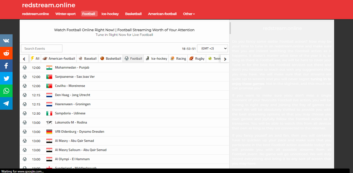The width and height of the screenshot is (353, 173).
Task: Share page on Reddit
Action: (6, 53)
